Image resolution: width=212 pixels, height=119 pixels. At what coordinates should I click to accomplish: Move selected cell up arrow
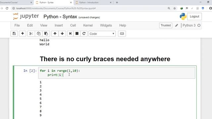[55, 34]
